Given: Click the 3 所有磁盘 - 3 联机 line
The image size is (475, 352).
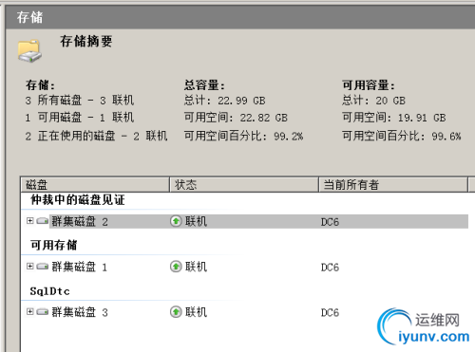Looking at the screenshot, I should pyautogui.click(x=80, y=101).
